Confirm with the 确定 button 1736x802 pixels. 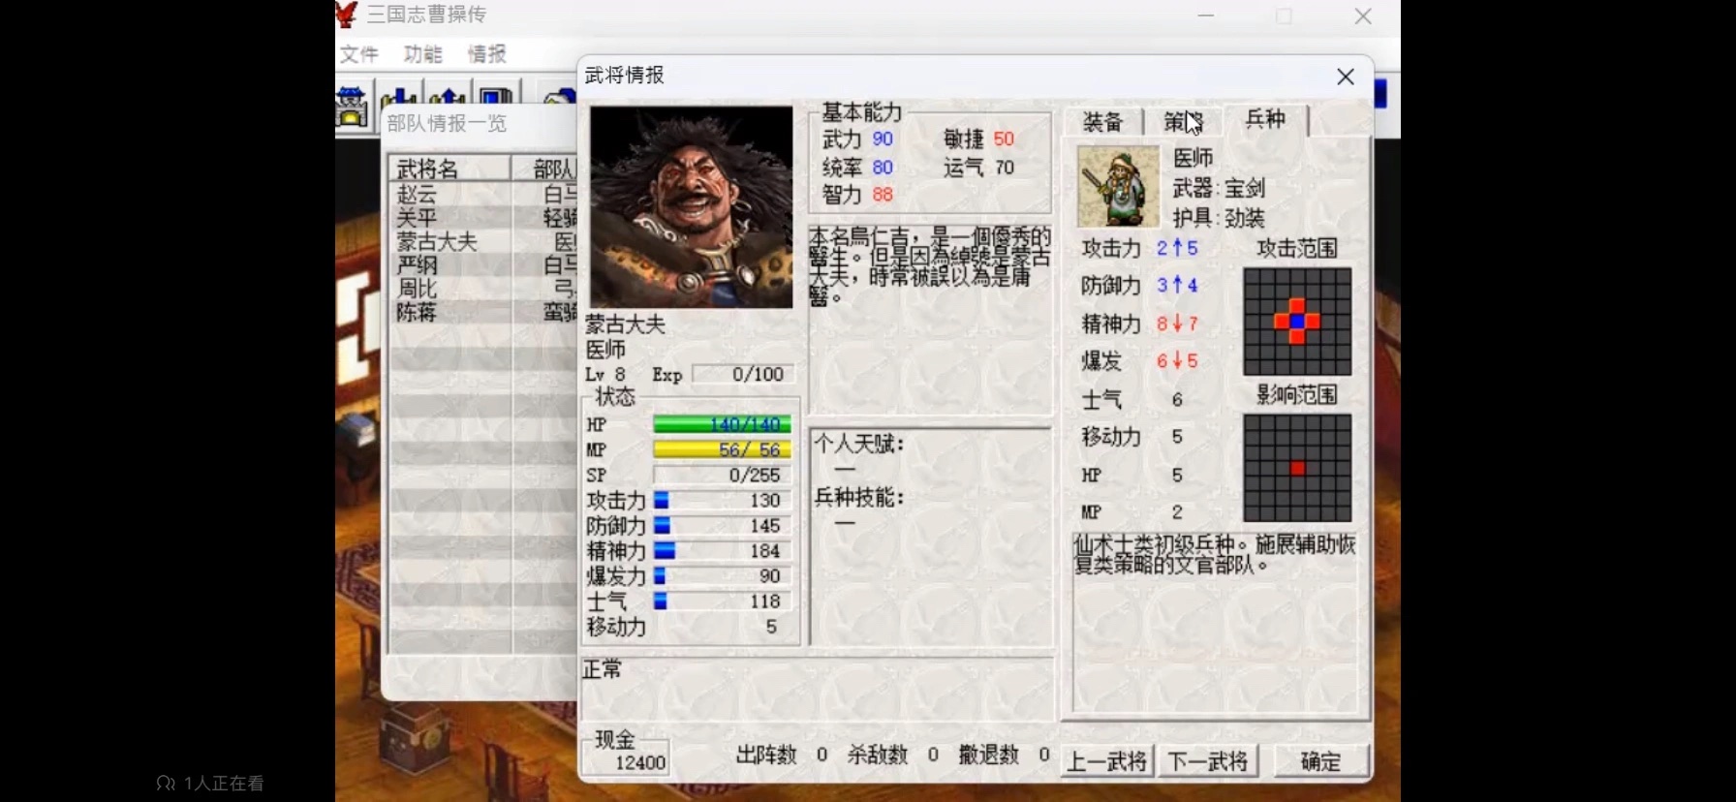pos(1320,761)
